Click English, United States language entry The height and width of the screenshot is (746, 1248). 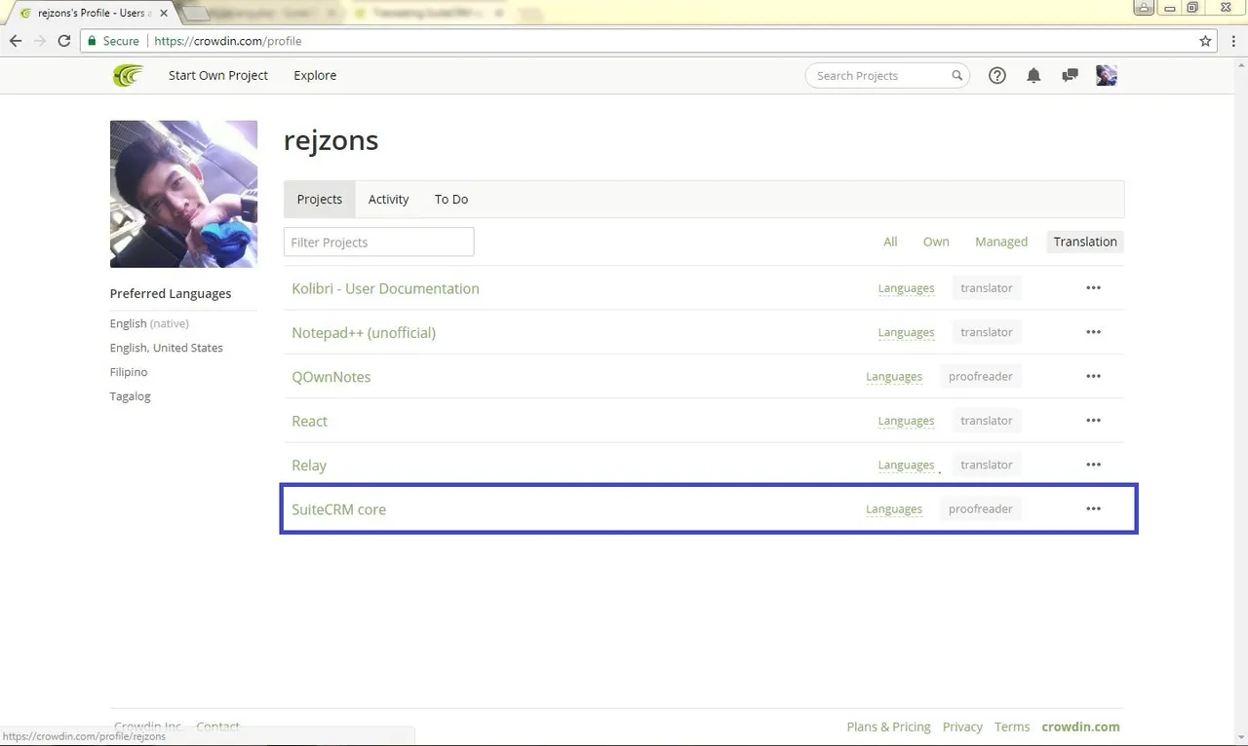pos(166,348)
